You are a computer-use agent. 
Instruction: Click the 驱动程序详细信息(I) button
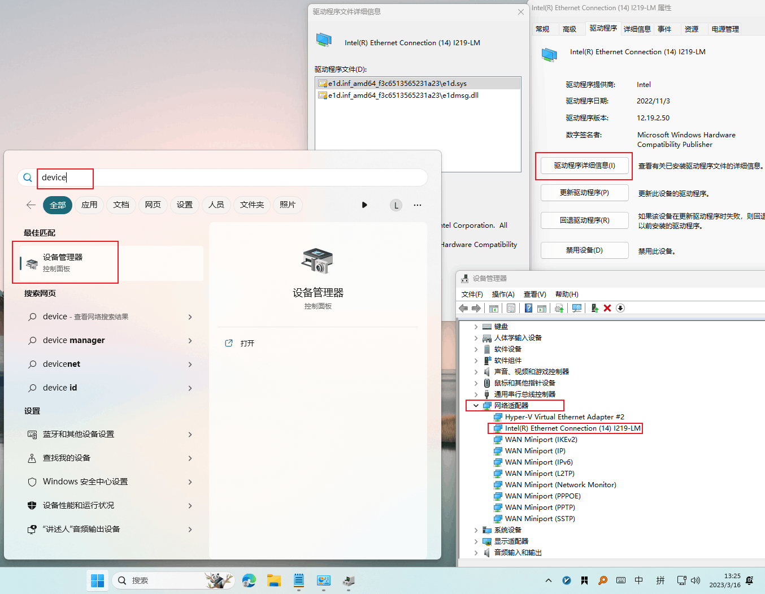[x=585, y=166]
